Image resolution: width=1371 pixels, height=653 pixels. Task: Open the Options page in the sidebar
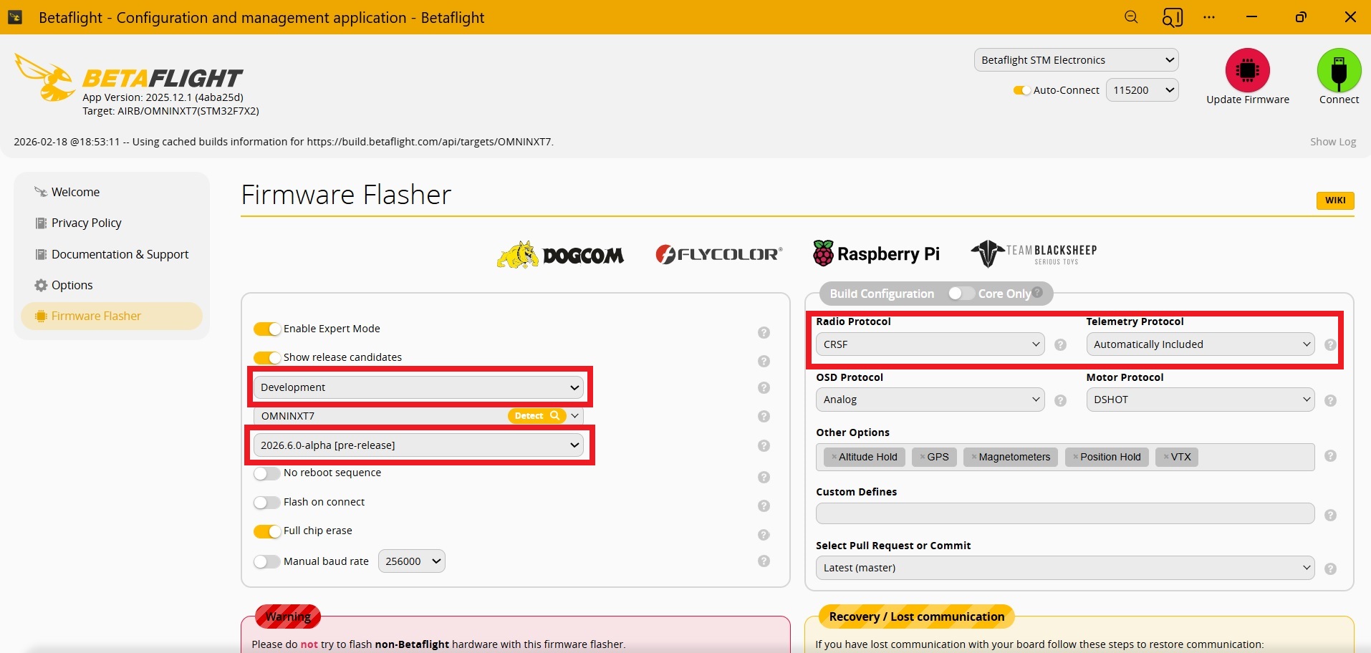click(72, 284)
